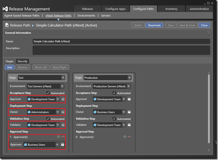Open Agent-based Release Paths
The image size is (218, 160).
22,16
